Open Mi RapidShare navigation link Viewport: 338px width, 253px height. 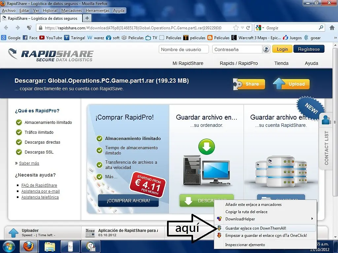(188, 63)
